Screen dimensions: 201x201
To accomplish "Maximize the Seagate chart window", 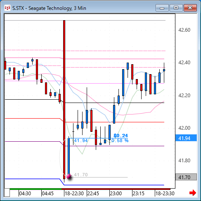I will tap(176, 8).
